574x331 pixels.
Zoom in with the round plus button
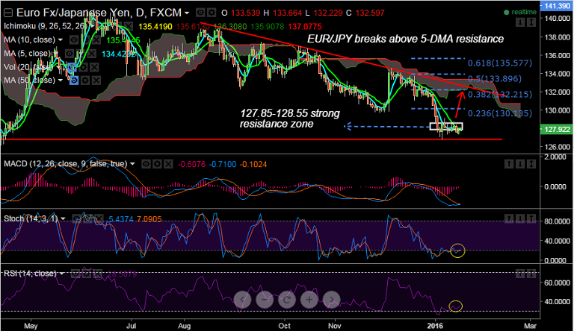[x=309, y=300]
